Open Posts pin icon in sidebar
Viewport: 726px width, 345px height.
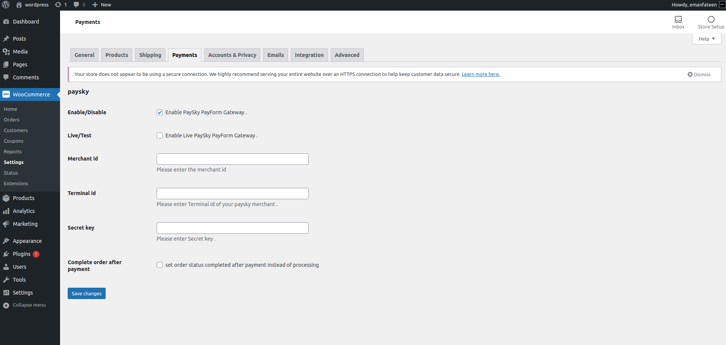tap(6, 39)
